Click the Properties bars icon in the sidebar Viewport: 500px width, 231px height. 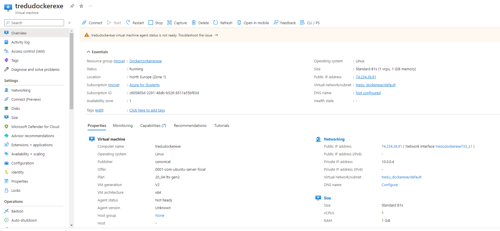7,181
